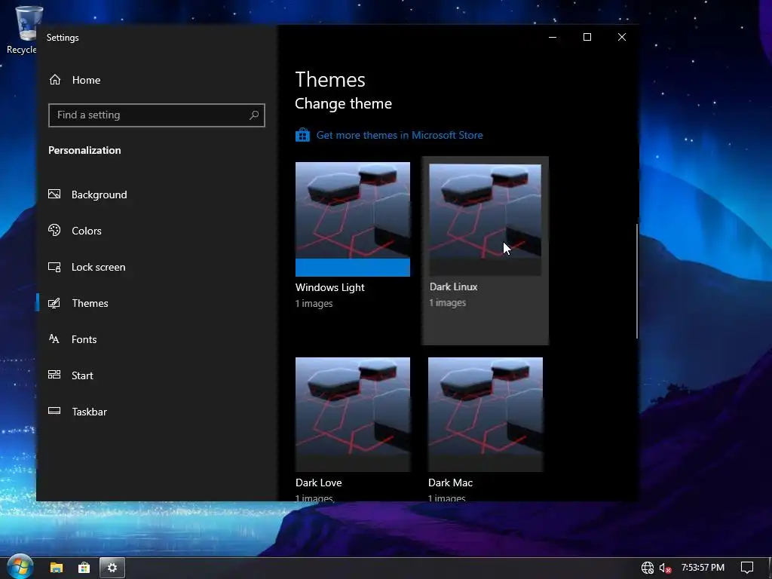Click the Lock screen icon
Screen dimensions: 772x579
pos(54,267)
